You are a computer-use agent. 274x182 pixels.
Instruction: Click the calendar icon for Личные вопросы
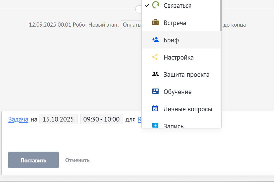pos(155,109)
